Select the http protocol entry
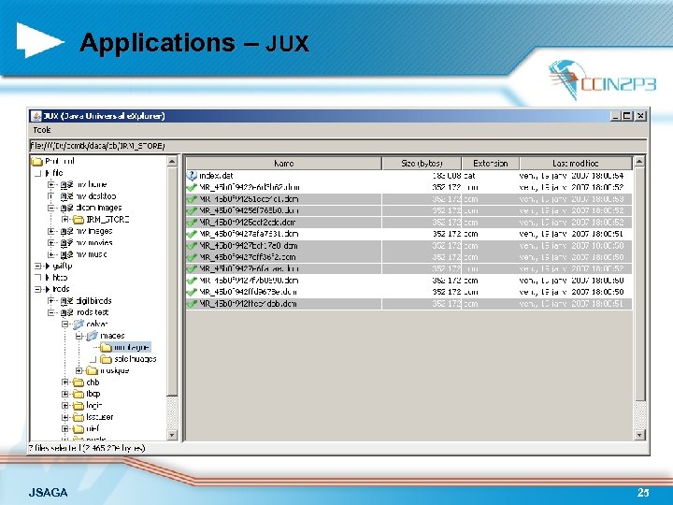The height and width of the screenshot is (505, 673). [x=60, y=278]
